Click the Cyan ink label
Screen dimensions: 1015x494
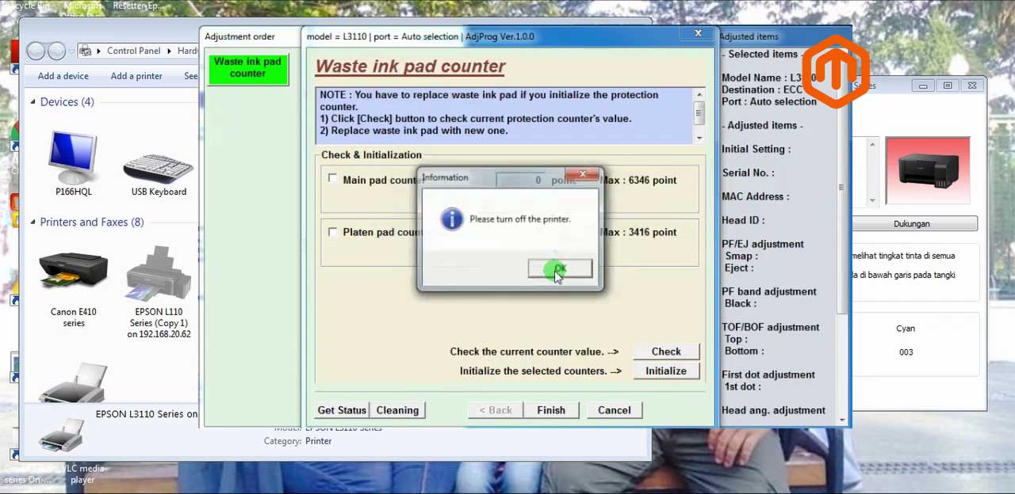[x=906, y=329]
